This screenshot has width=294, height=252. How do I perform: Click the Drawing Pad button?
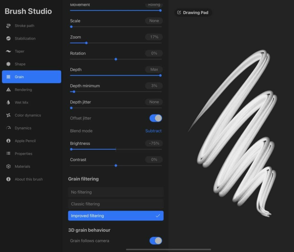(x=193, y=12)
